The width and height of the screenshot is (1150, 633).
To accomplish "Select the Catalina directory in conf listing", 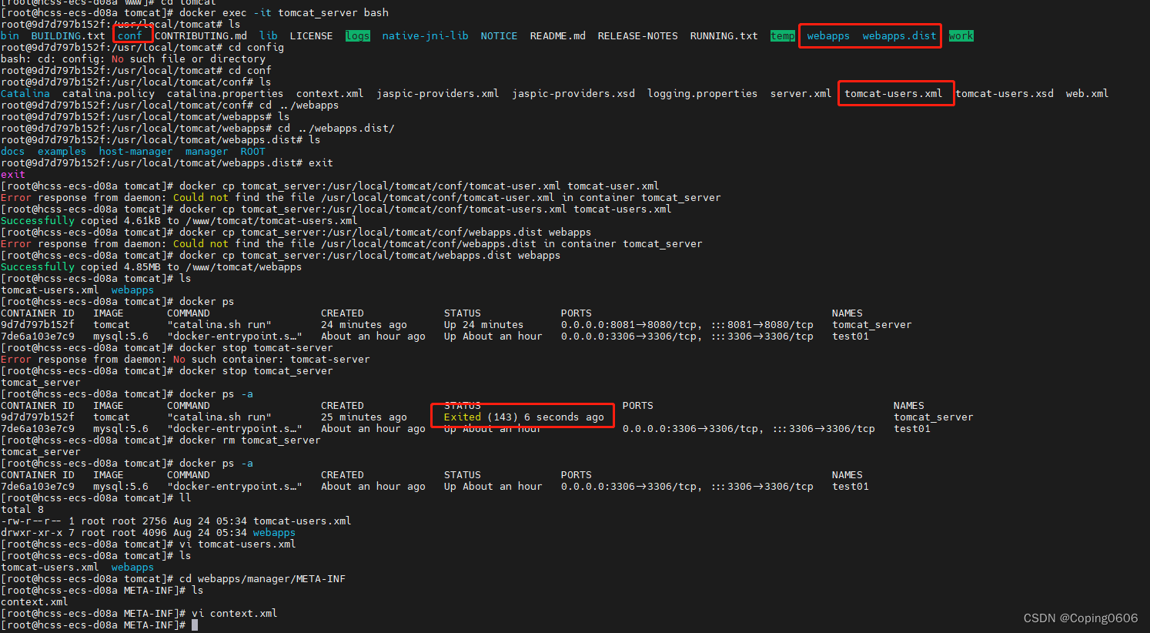I will 25,94.
